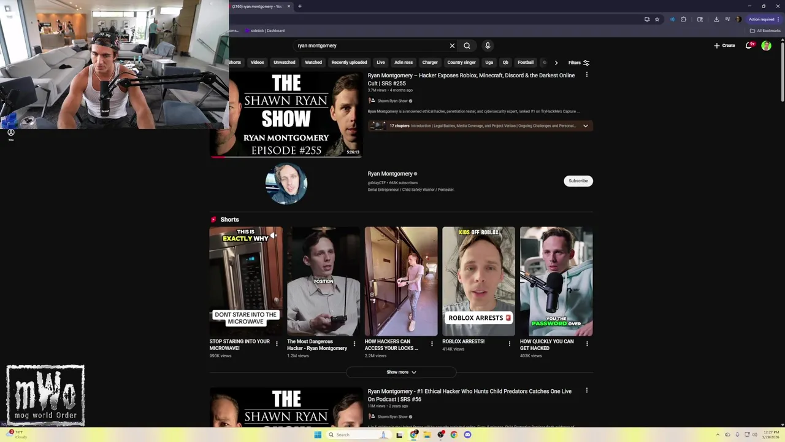785x442 pixels.
Task: Open sidekick Dashboard bookmark
Action: pyautogui.click(x=265, y=31)
